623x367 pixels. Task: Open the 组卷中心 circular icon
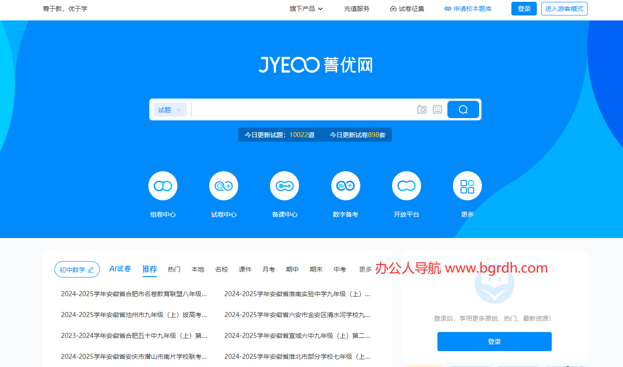tap(163, 186)
